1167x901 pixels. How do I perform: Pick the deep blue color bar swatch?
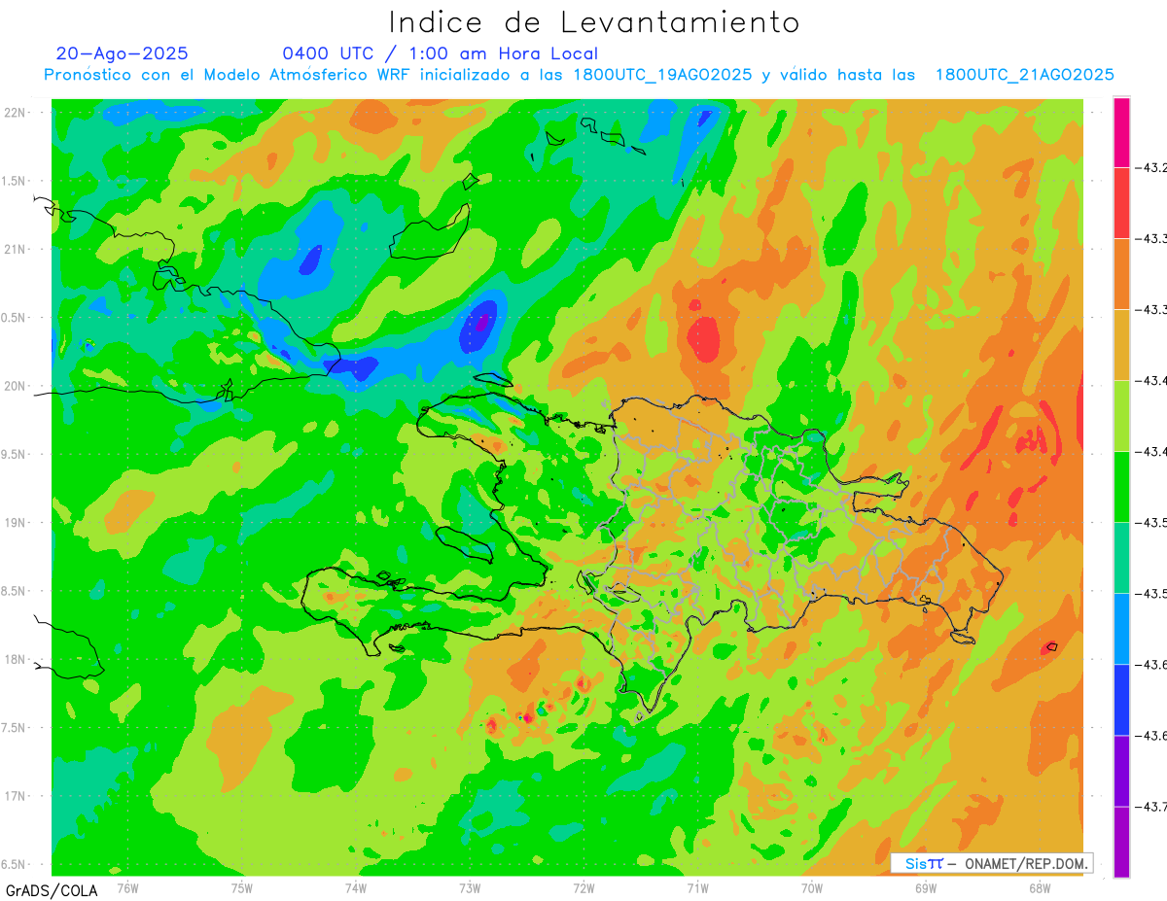(1121, 700)
